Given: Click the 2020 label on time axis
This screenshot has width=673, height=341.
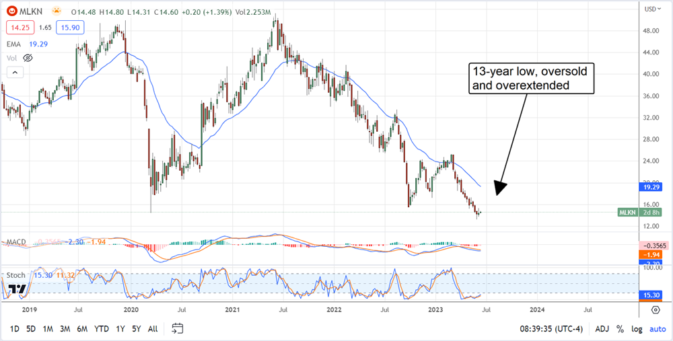Looking at the screenshot, I should (131, 309).
